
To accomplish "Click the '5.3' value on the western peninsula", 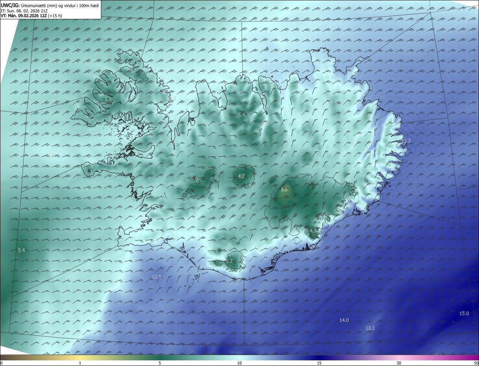I will (89, 172).
